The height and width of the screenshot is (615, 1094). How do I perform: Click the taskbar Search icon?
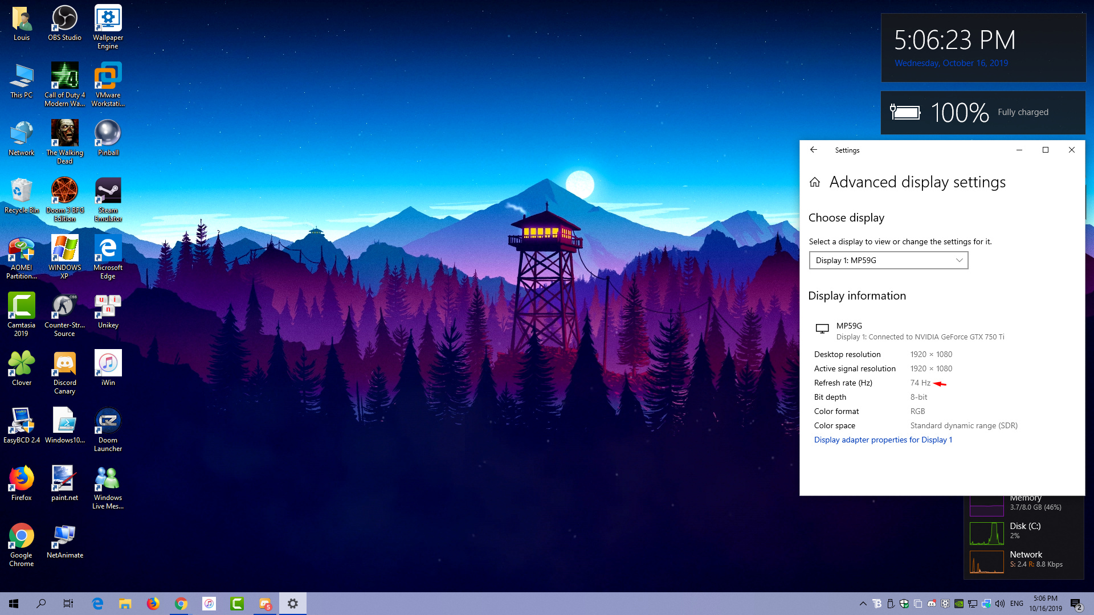coord(41,604)
